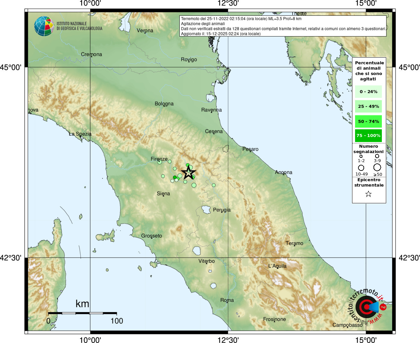The image size is (420, 343).
Task: Click the 'km' scale bar unit label
Action: pos(82,304)
